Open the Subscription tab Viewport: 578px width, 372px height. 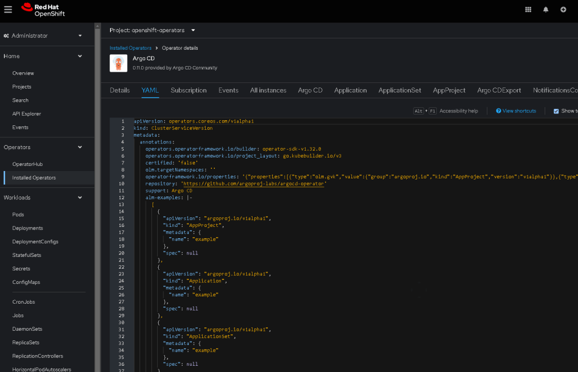[x=188, y=90]
